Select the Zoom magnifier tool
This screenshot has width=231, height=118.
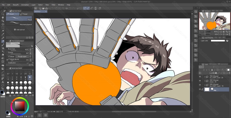3,14
